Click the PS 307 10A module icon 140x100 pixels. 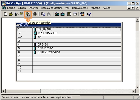coord(35,29)
